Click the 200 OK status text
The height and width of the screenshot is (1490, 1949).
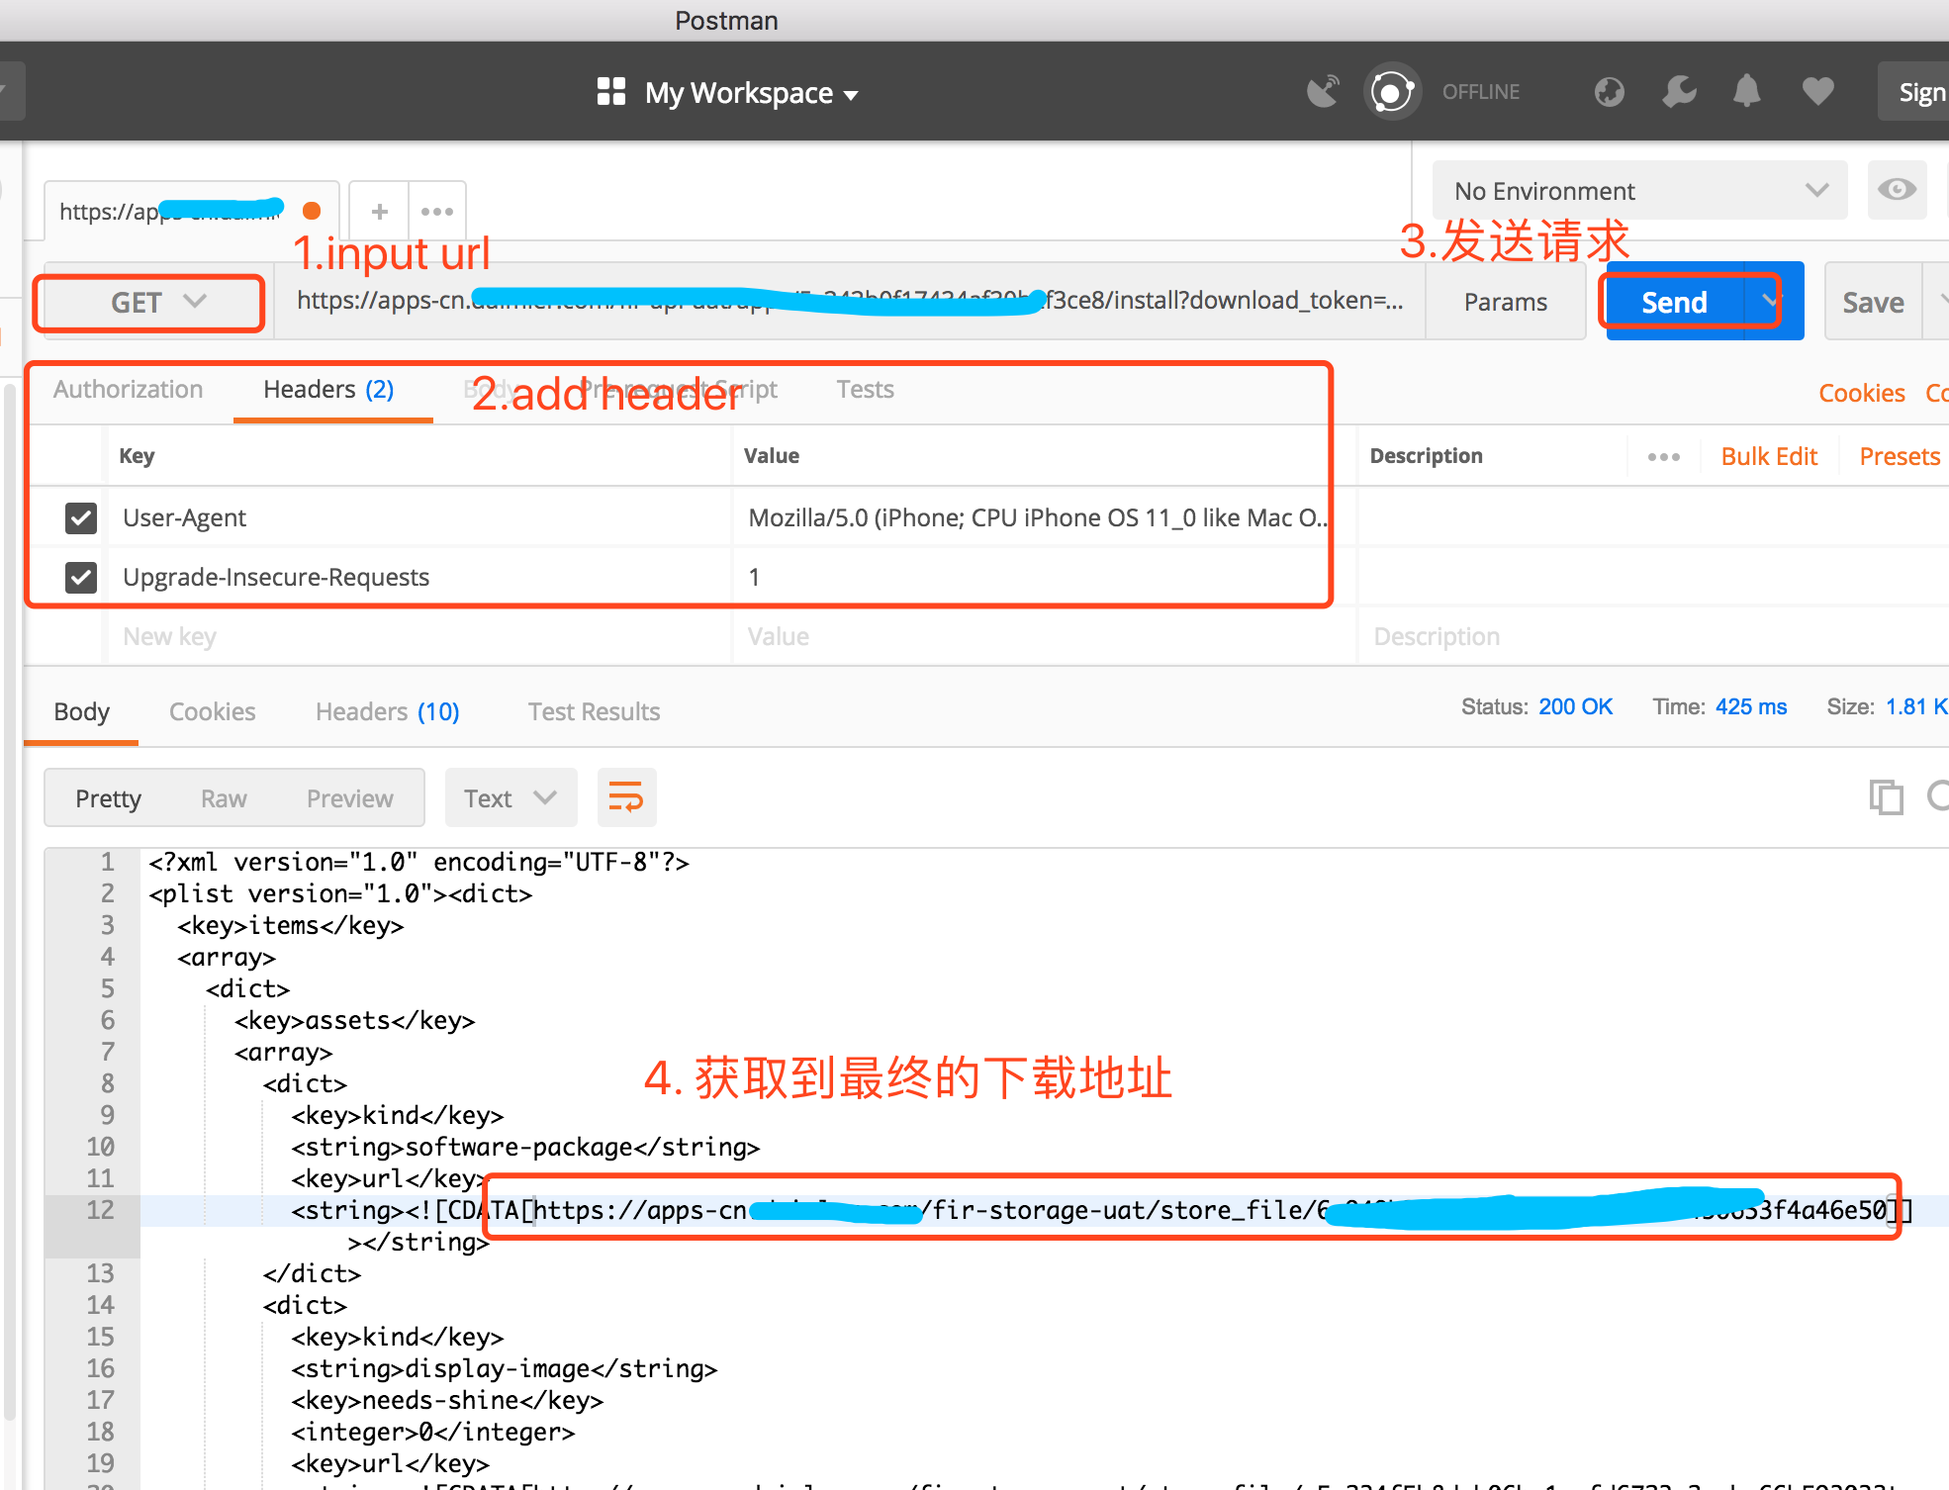tap(1576, 706)
